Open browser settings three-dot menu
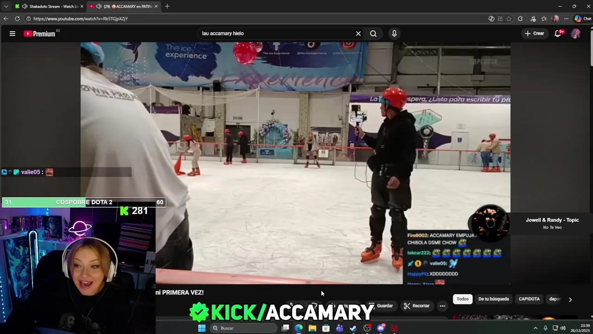 566,19
